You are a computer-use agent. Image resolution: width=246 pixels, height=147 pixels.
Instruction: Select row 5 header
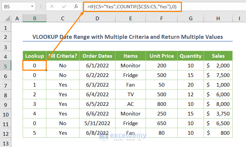[6, 66]
